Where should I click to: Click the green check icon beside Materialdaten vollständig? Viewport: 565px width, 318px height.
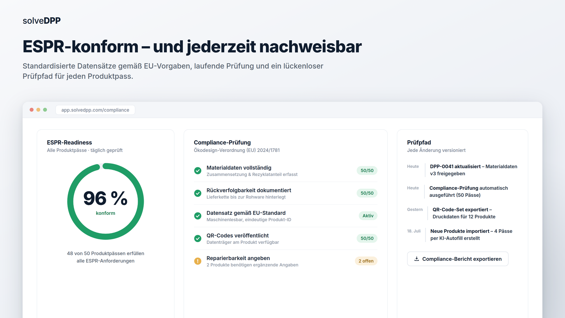point(198,171)
